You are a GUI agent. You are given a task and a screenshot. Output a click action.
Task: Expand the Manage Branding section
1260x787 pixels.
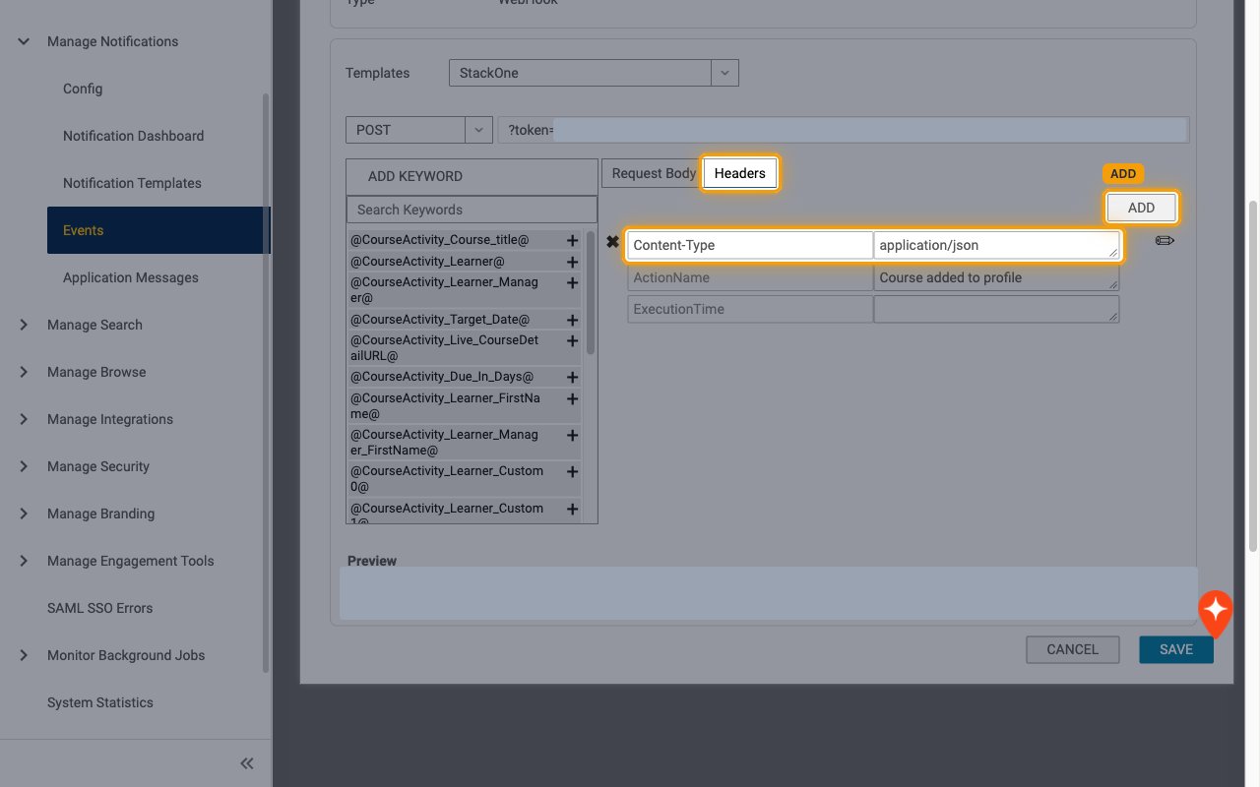(24, 514)
